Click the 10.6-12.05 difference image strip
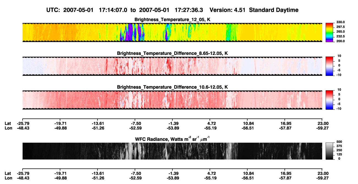358x184 pixels. (x=172, y=100)
